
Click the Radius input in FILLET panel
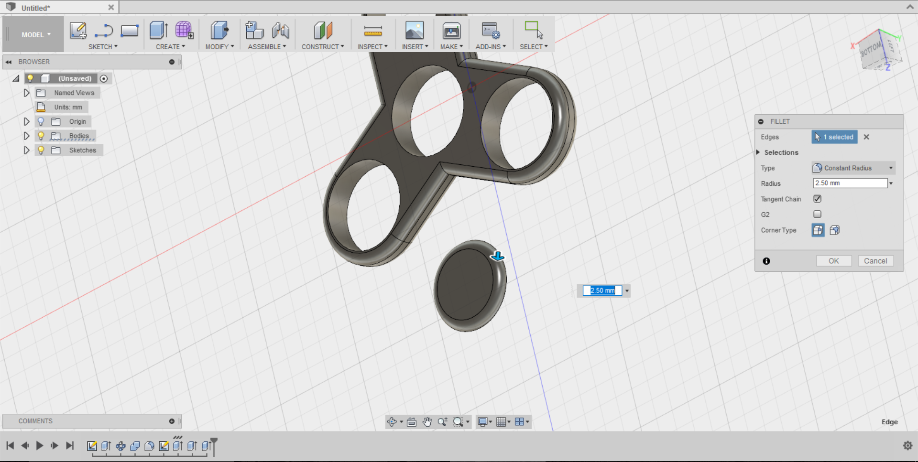[x=850, y=183]
